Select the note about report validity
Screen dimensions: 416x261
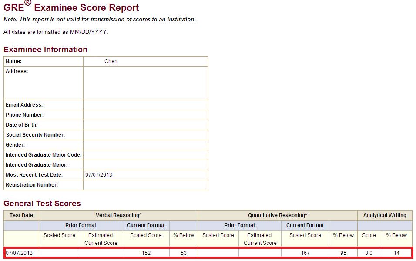[x=100, y=20]
